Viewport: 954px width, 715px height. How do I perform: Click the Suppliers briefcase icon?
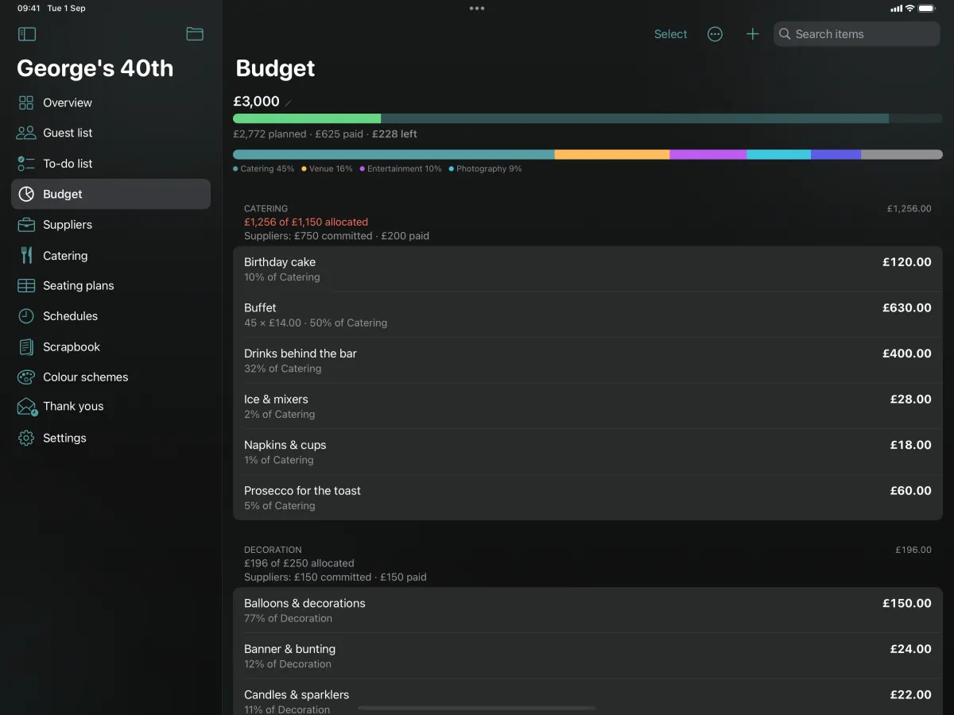[x=26, y=225]
